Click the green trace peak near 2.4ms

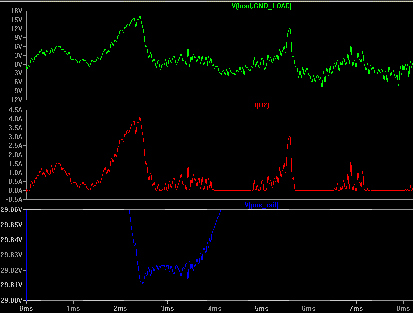click(140, 17)
